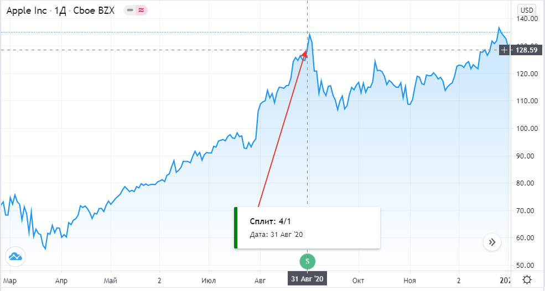This screenshot has width=545, height=291.
Task: Click the 100.00 price scale label
Action: click(527, 129)
